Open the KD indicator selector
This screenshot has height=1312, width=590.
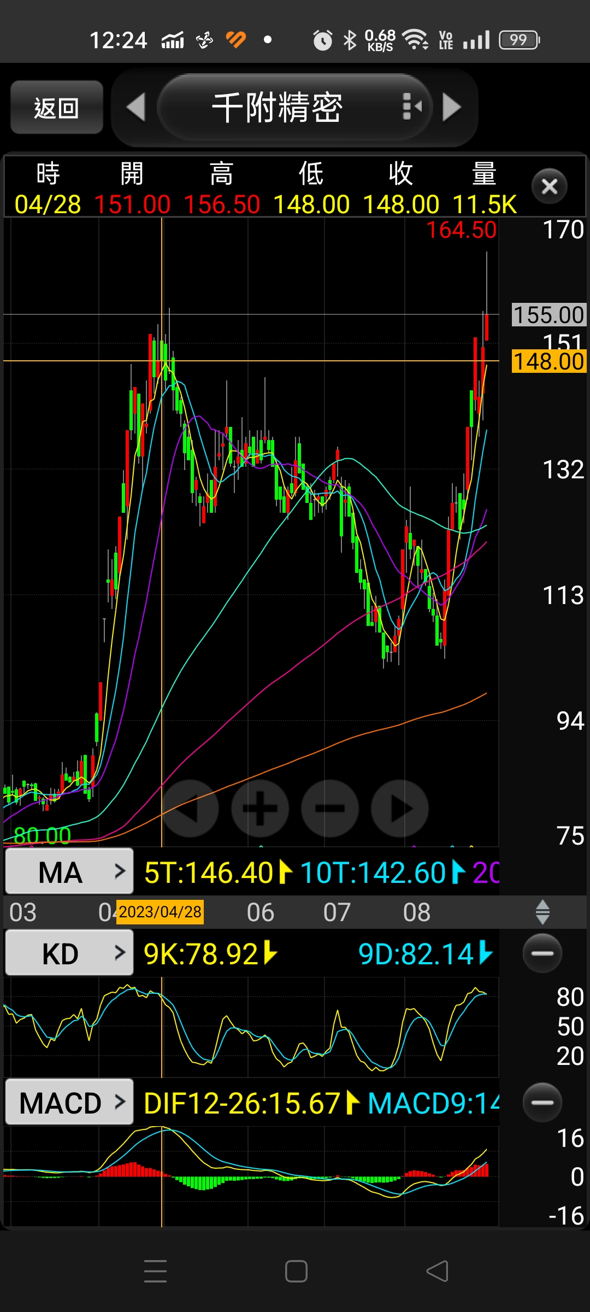(x=69, y=954)
